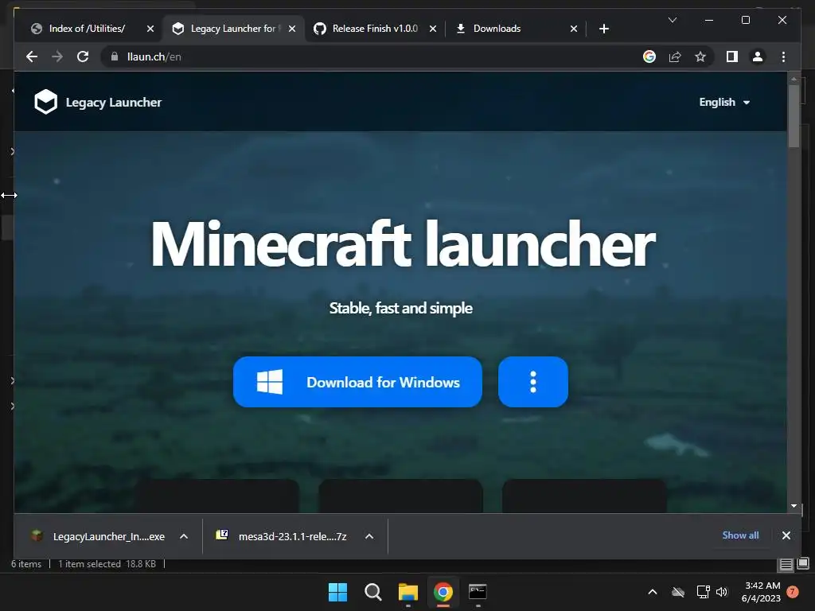This screenshot has height=611, width=815.
Task: Click Download for Windows button
Action: pyautogui.click(x=357, y=382)
